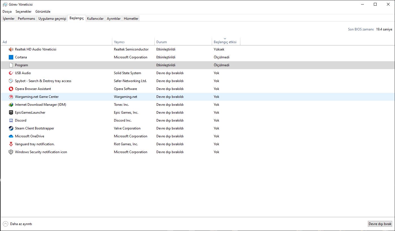
Task: Click the Realtek HD Audio speaker icon
Action: pos(11,49)
